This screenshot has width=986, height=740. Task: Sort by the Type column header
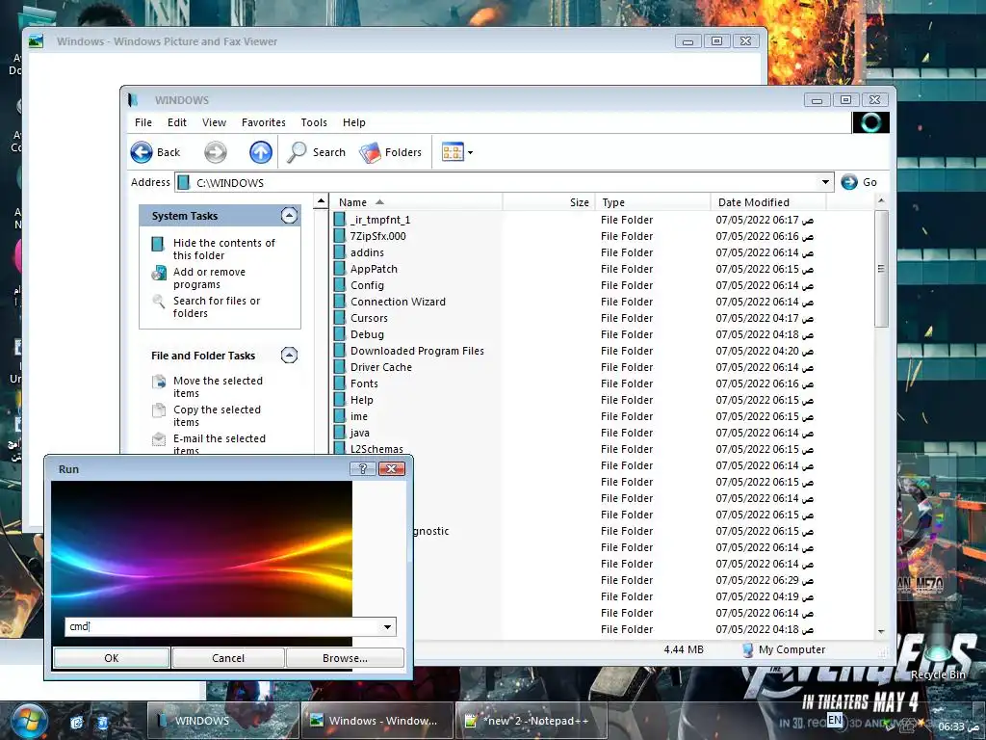tap(652, 202)
